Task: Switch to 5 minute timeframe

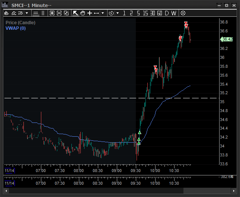Action: (138, 13)
